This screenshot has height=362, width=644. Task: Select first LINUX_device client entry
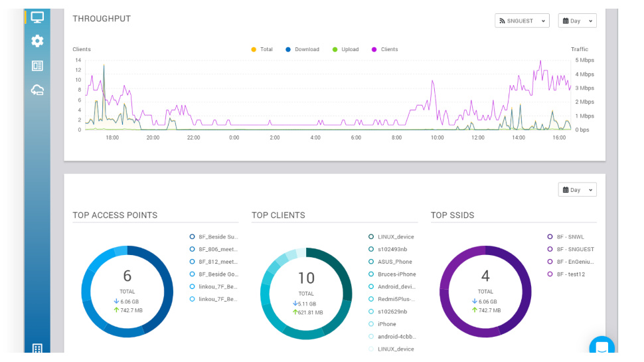click(392, 236)
